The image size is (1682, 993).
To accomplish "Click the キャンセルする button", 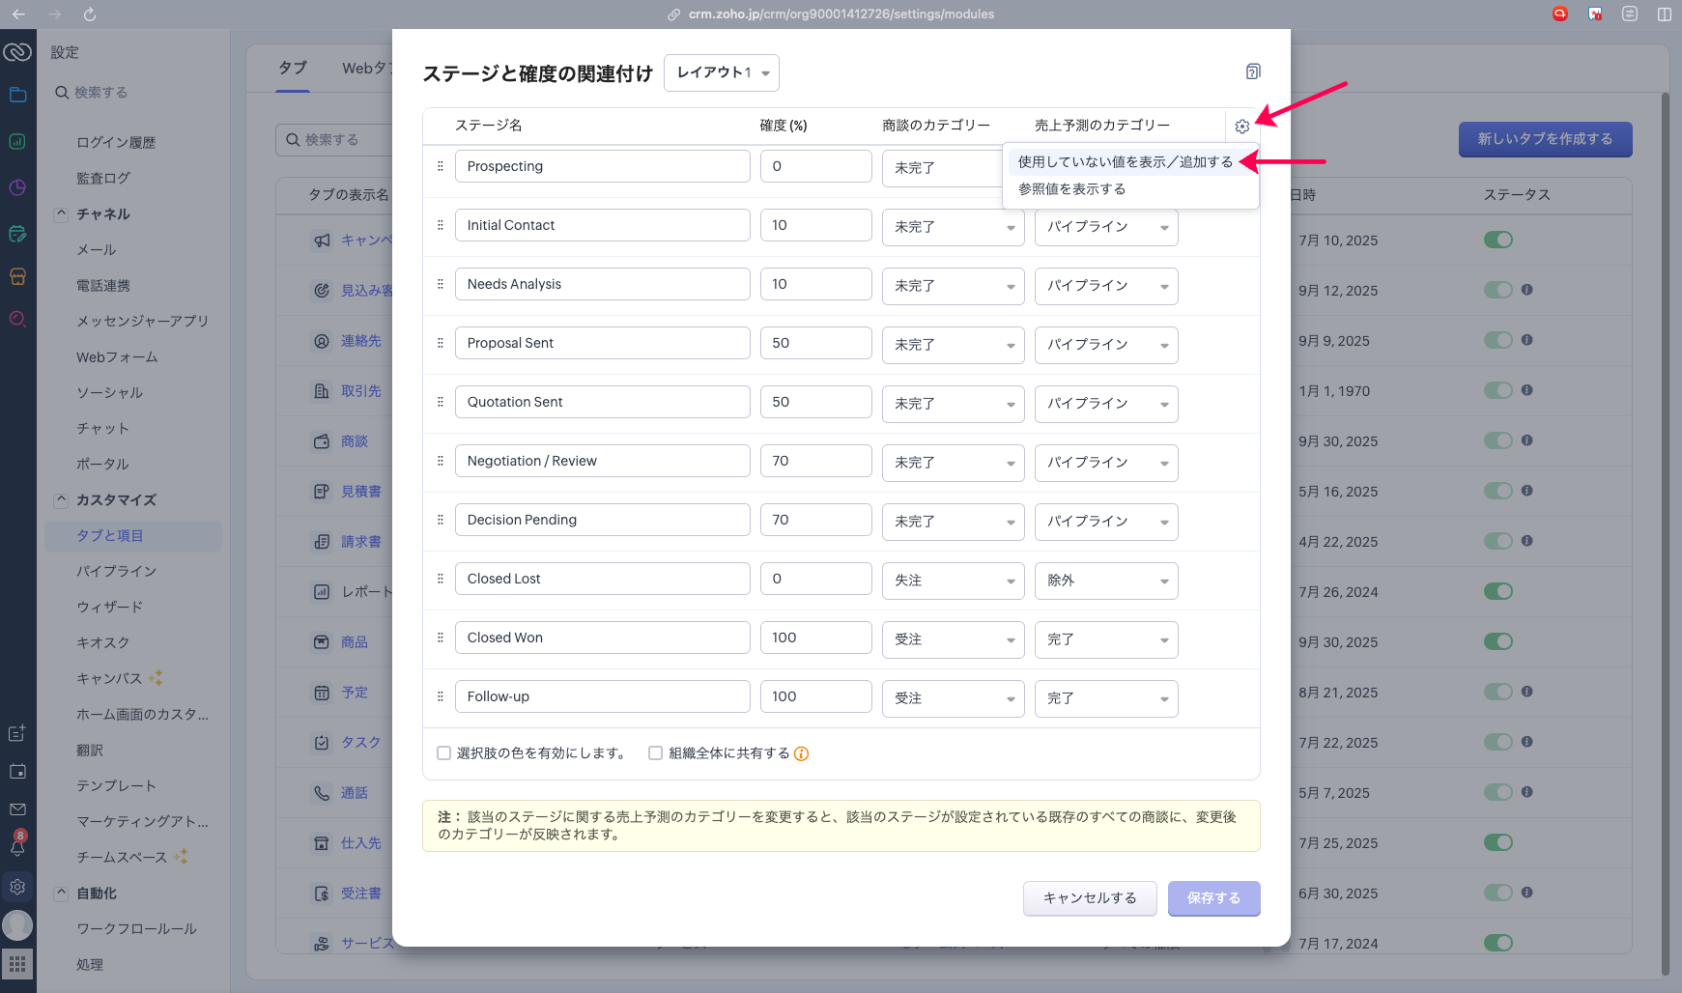I will pos(1089,898).
